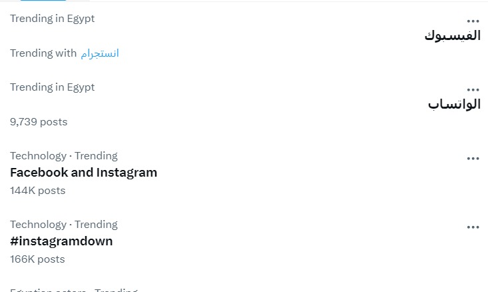This screenshot has width=488, height=292.
Task: View the Facebook and Instagram trend
Action: pos(83,173)
